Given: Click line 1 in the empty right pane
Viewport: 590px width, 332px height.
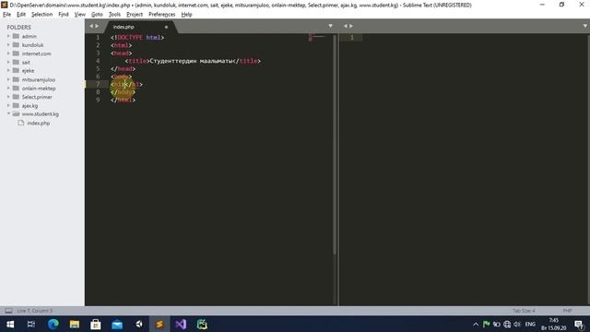Looking at the screenshot, I should tap(352, 37).
